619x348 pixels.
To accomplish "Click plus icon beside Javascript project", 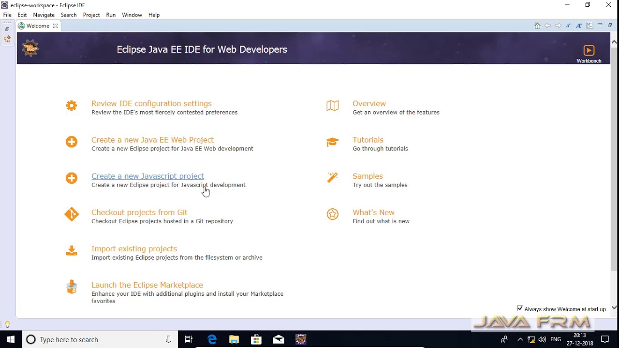I will coord(72,178).
